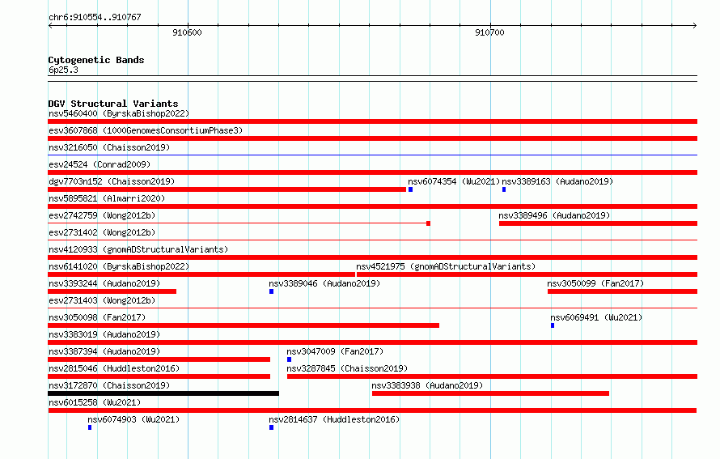Select nsv2814637 (Huddleston2016) label
Viewport: 720px width, 459px height.
click(x=334, y=419)
